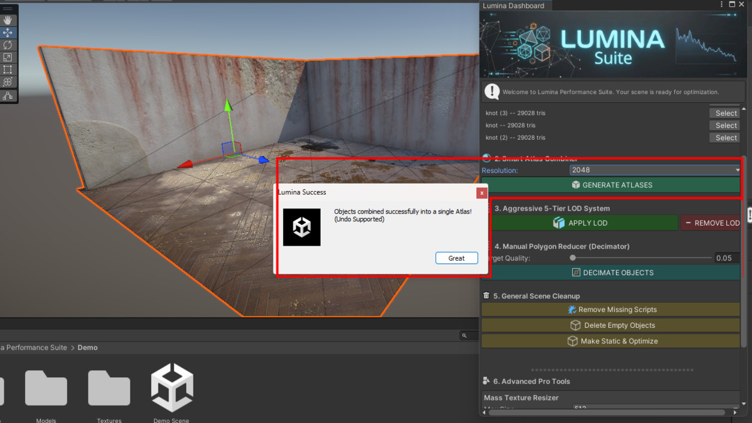
Task: Click the project search magnifier icon
Action: (x=465, y=336)
